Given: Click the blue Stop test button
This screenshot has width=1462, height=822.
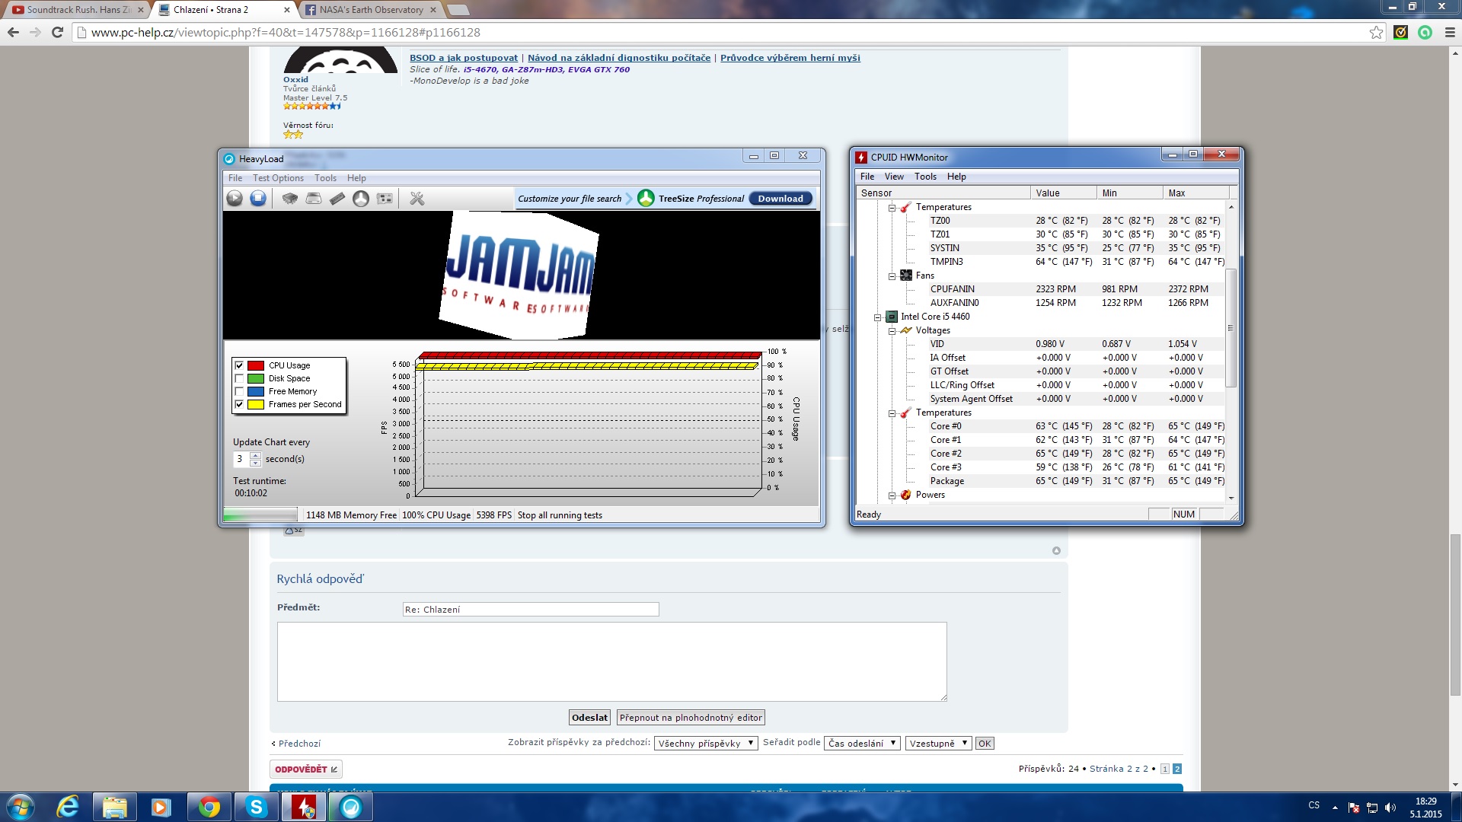Looking at the screenshot, I should tap(258, 199).
